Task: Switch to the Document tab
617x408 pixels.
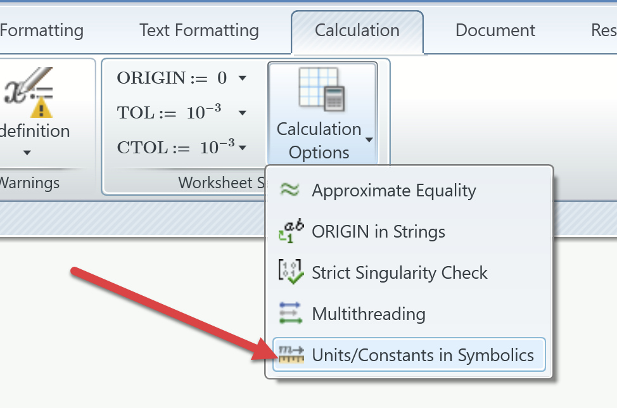Action: click(x=495, y=30)
